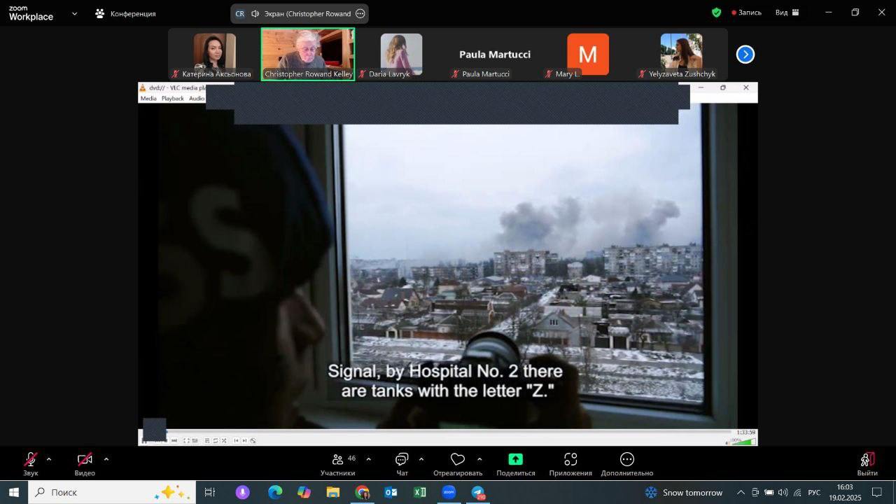Viewport: 896px width, 504px height.
Task: Open VLC Media menu
Action: [148, 99]
